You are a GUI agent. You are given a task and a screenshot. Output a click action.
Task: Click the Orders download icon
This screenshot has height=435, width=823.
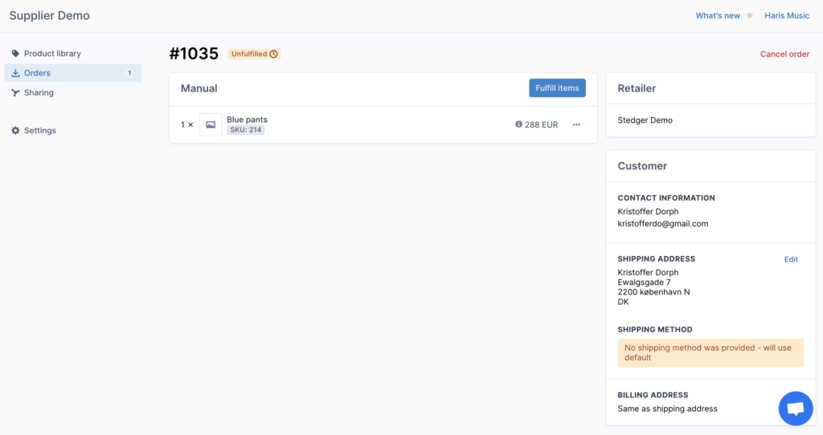tap(15, 73)
